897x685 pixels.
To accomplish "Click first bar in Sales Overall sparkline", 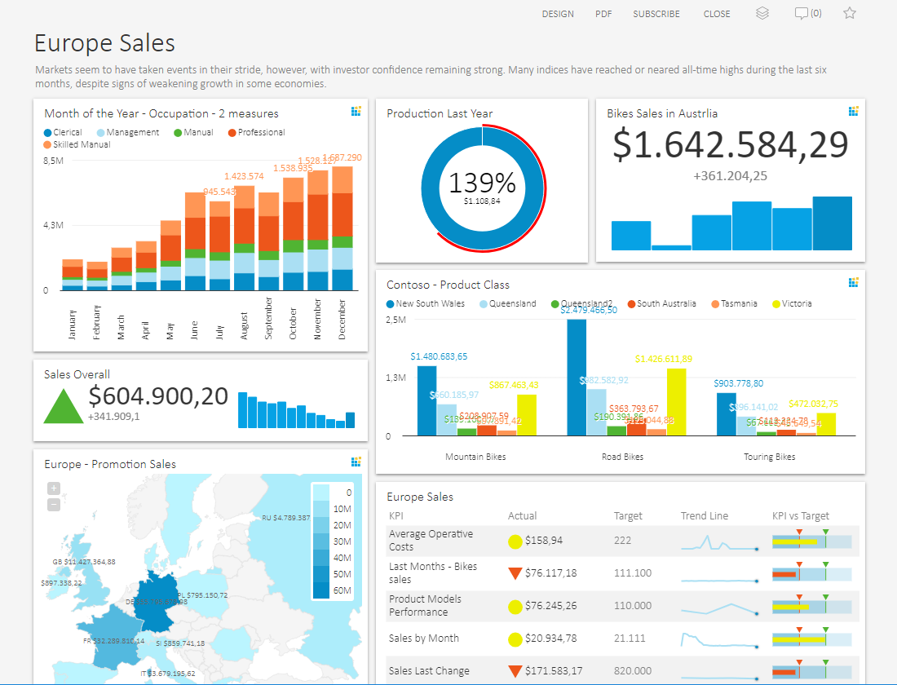I will coord(242,410).
